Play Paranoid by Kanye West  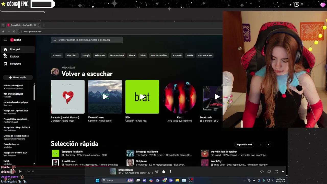68,97
